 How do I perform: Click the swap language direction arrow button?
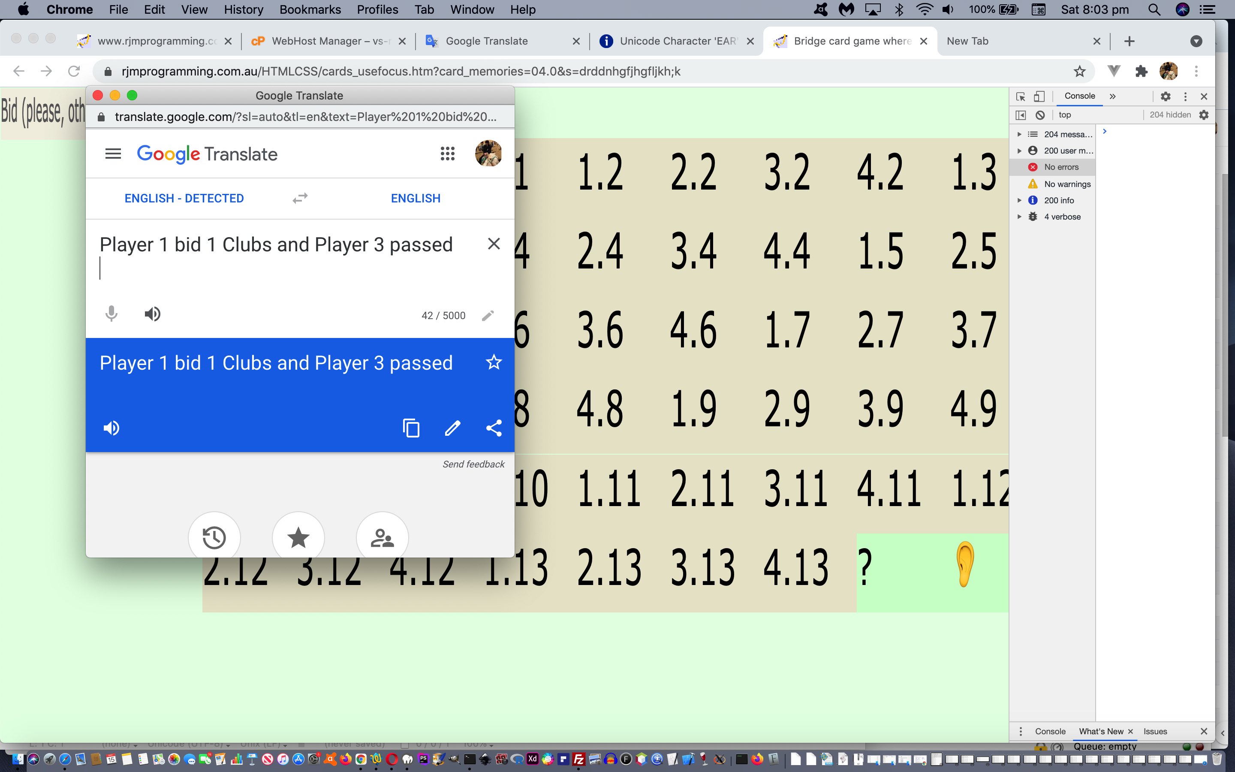click(301, 197)
